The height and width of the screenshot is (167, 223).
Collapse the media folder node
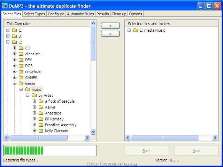coord(14,83)
